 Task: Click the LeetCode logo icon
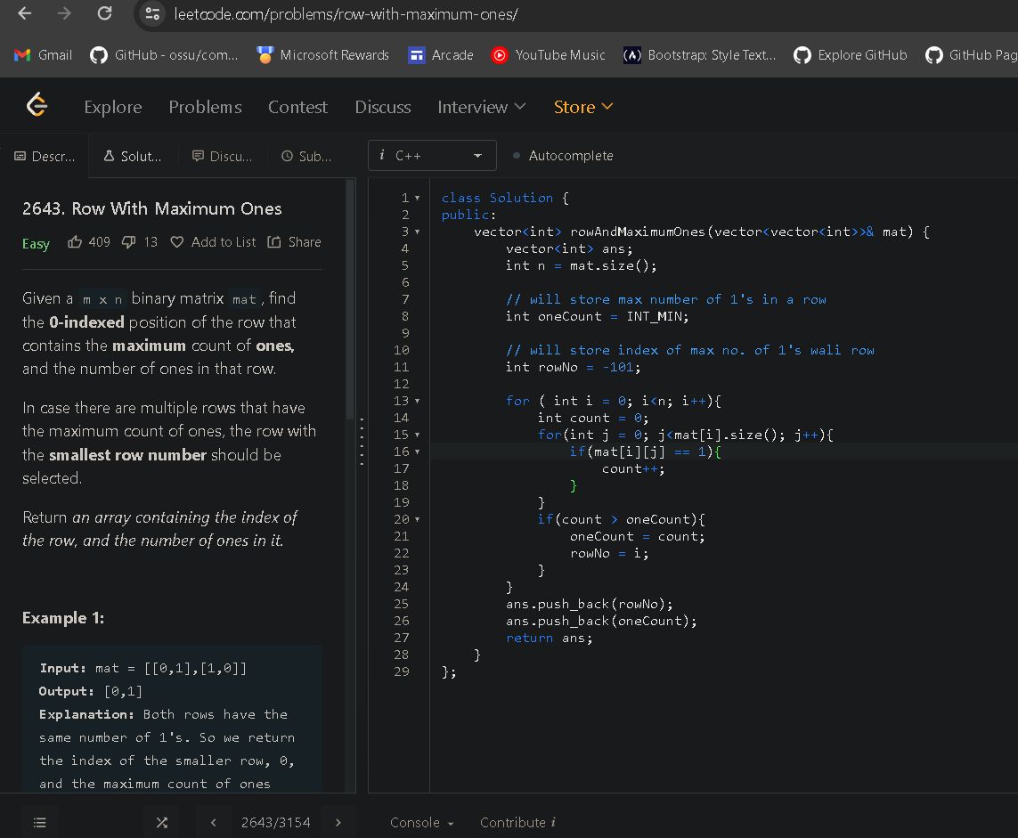[x=37, y=106]
